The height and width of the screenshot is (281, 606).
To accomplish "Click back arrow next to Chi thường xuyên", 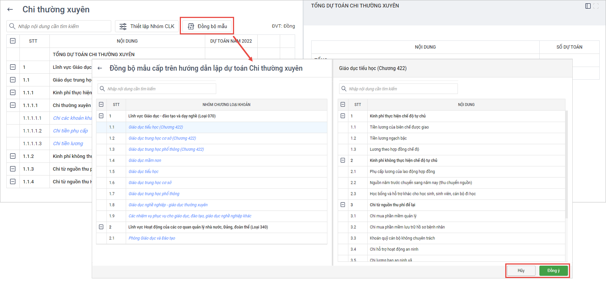I will click(x=10, y=10).
